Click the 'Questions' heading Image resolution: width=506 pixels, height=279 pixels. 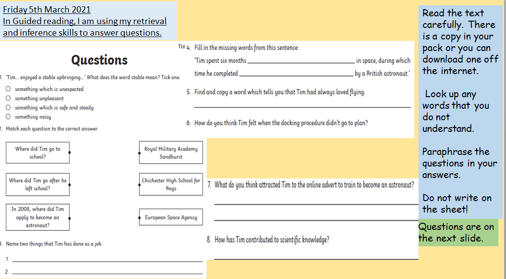[x=99, y=60]
